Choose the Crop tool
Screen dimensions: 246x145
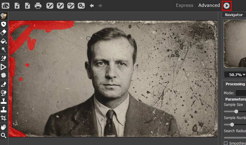coord(4,118)
